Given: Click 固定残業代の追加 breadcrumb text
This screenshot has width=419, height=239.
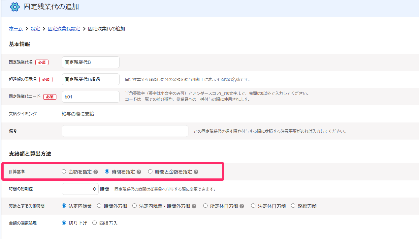Looking at the screenshot, I should [107, 29].
